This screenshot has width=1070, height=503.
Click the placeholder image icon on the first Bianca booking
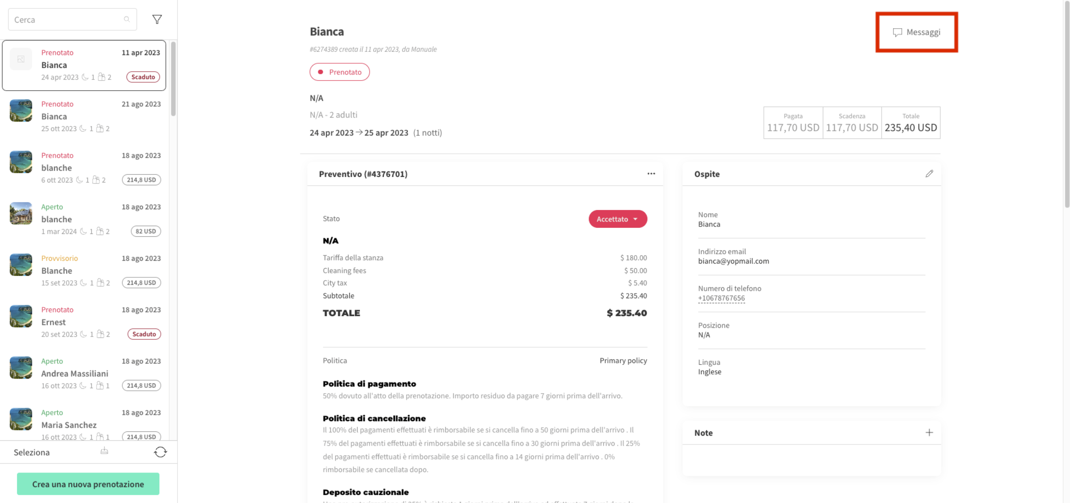click(20, 59)
